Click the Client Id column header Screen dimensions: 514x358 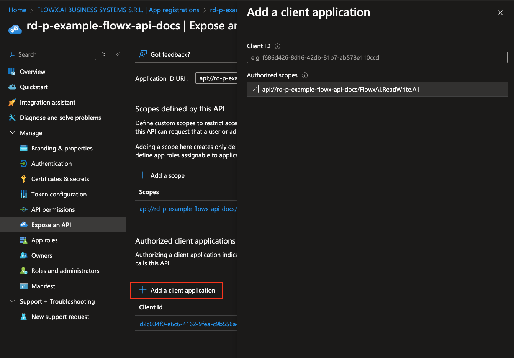151,307
